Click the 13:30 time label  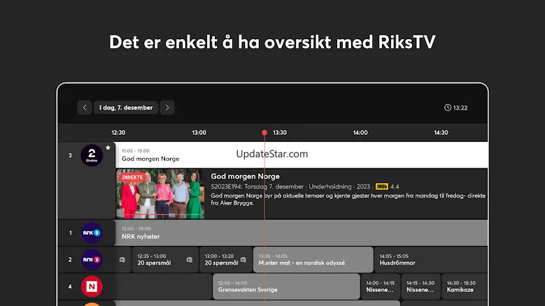point(279,133)
